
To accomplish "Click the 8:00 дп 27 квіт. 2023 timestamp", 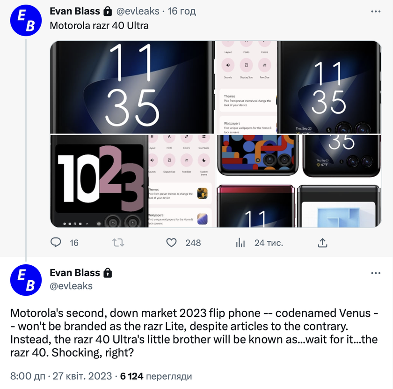I will [x=61, y=376].
